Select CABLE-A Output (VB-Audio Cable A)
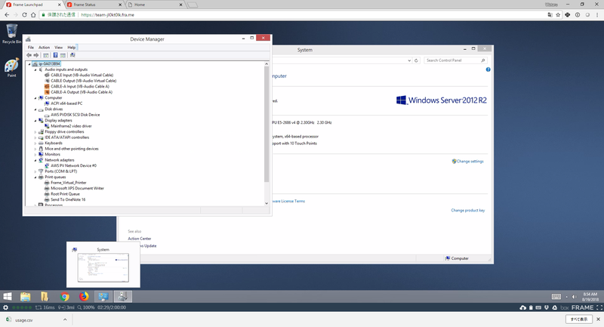The width and height of the screenshot is (604, 327). (x=82, y=92)
